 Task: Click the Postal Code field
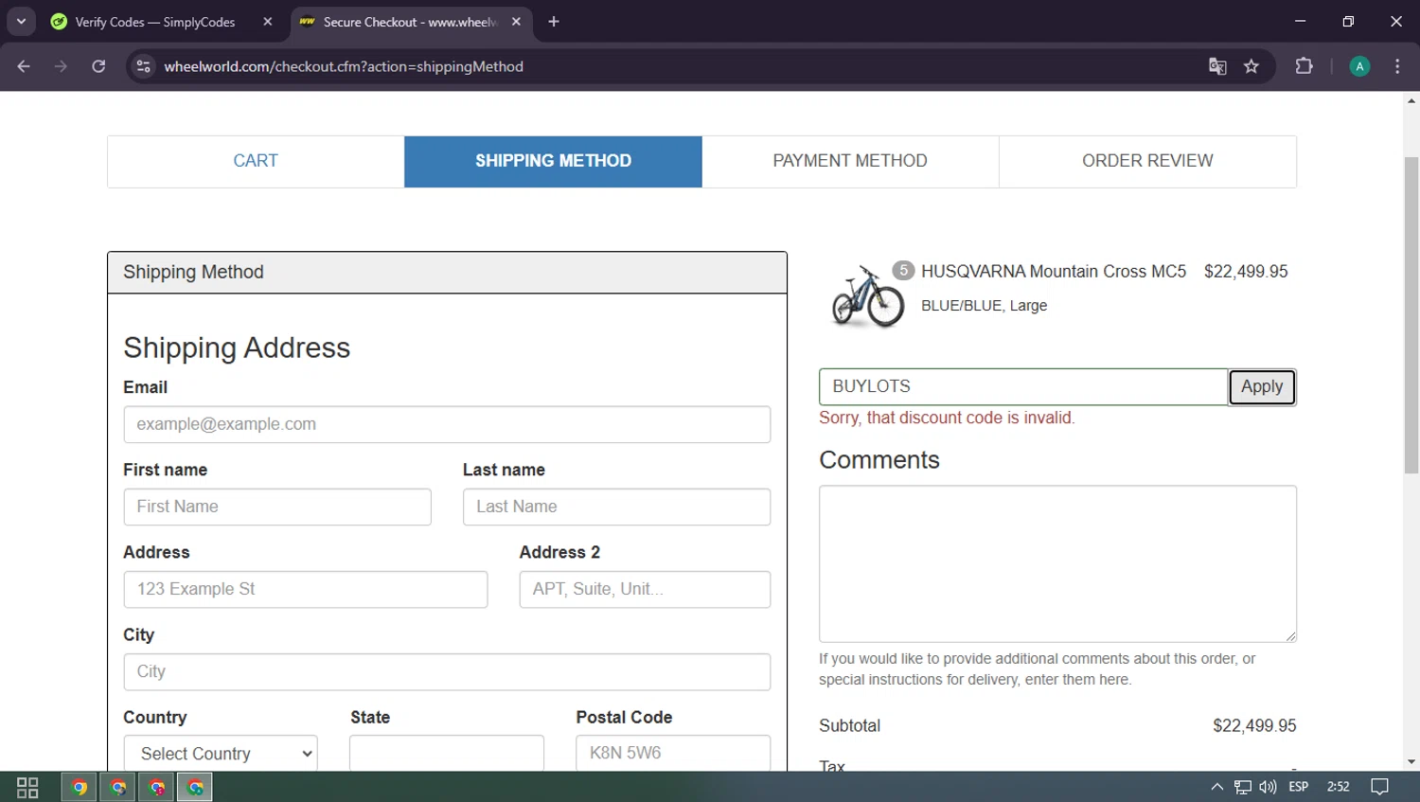[673, 753]
